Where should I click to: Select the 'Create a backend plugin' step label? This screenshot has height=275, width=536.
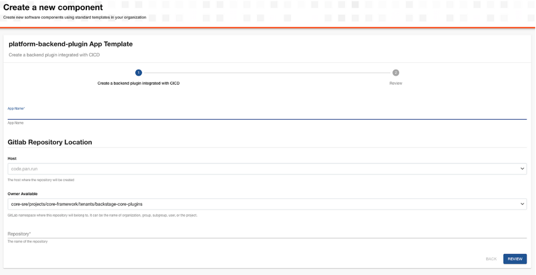[138, 84]
